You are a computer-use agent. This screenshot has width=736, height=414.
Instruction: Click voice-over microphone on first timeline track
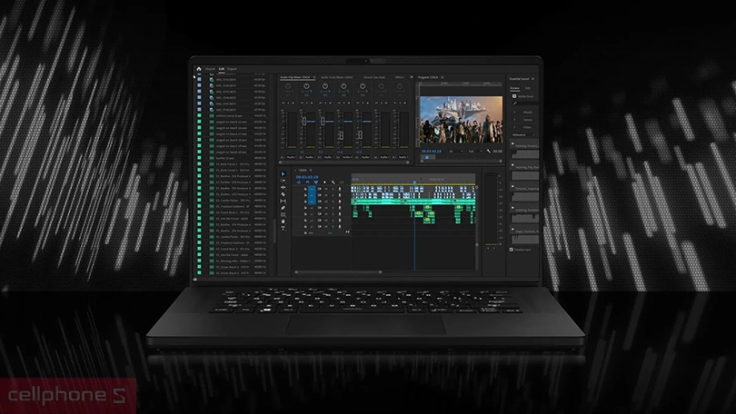pyautogui.click(x=340, y=189)
